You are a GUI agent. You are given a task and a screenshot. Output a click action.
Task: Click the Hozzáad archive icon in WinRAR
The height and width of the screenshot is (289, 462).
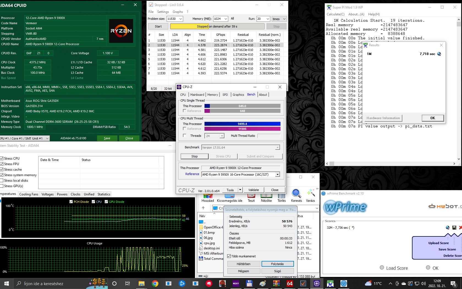[x=208, y=196]
